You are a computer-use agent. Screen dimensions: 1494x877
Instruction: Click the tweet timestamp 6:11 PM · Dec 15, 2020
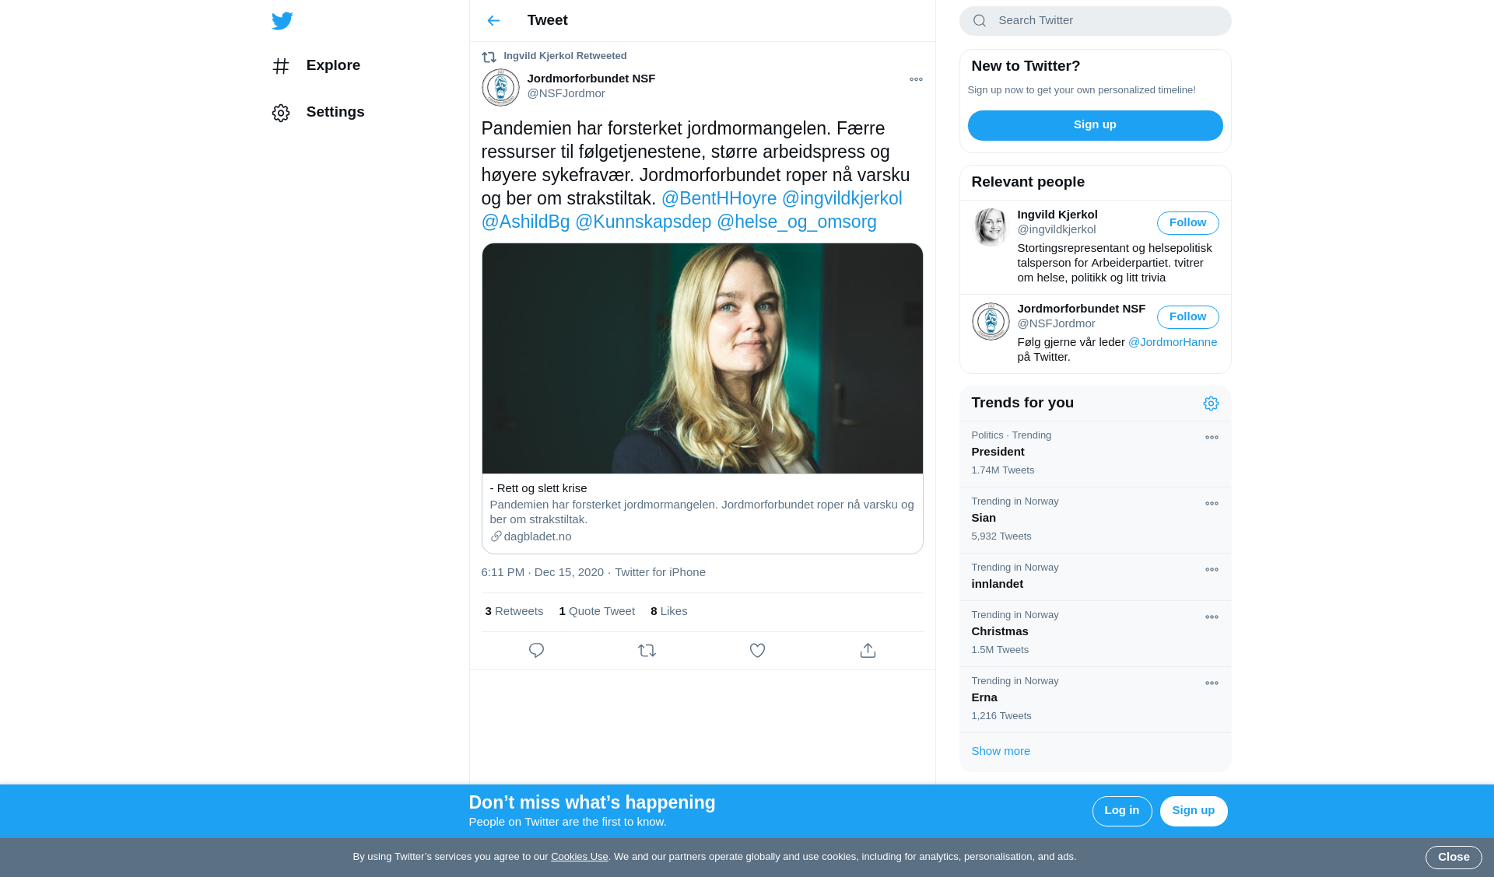[542, 572]
